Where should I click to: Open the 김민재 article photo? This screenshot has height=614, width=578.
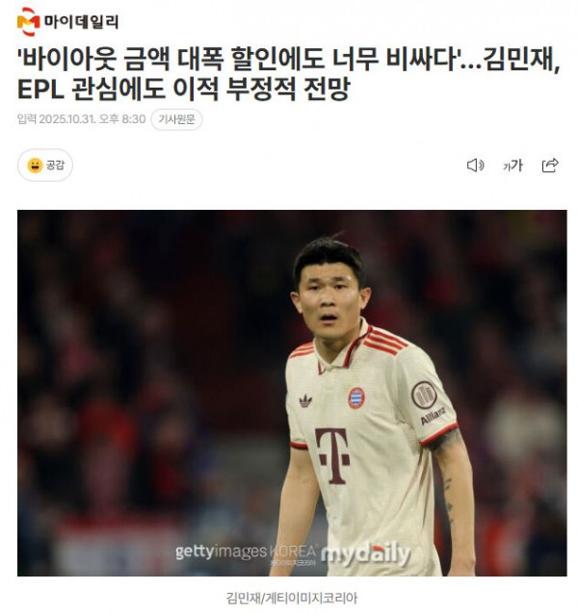click(x=292, y=393)
